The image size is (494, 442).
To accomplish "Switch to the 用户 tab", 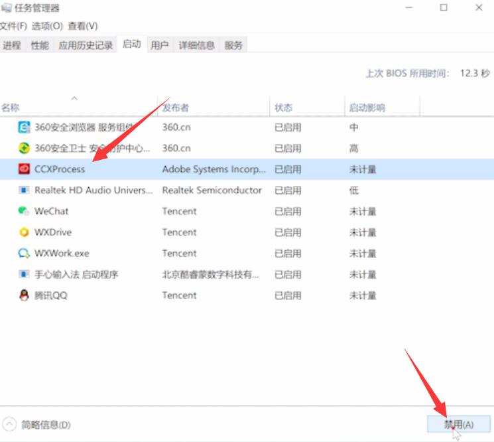I will pos(159,45).
